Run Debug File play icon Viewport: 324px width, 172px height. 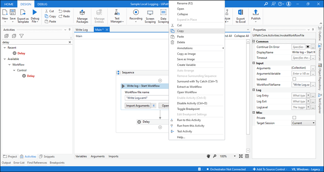tap(35, 12)
